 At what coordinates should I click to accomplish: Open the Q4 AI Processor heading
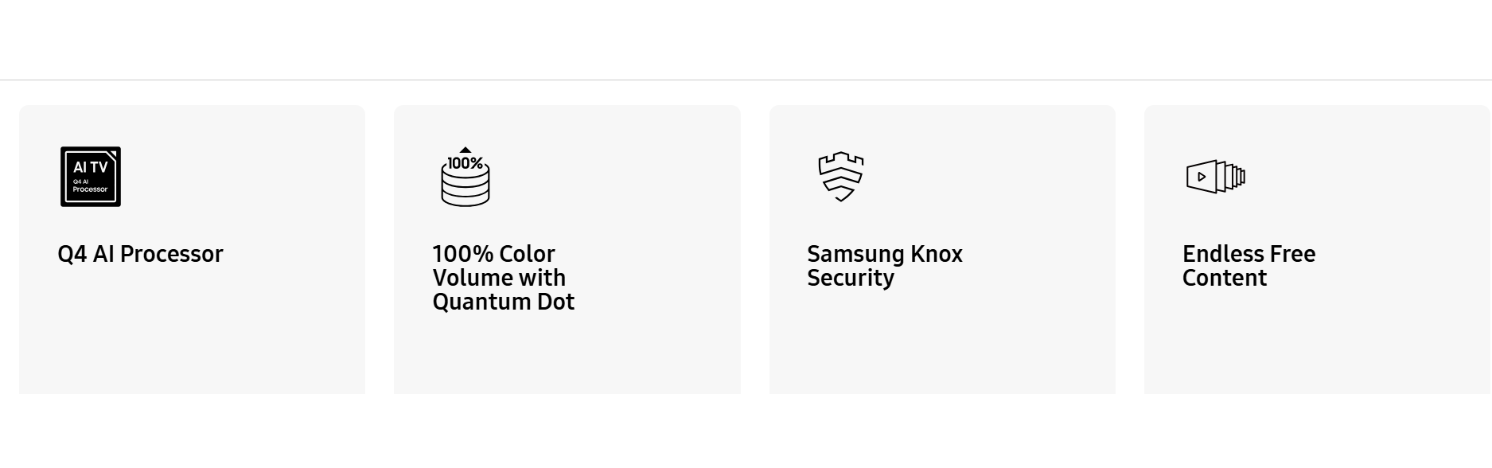[x=140, y=254]
